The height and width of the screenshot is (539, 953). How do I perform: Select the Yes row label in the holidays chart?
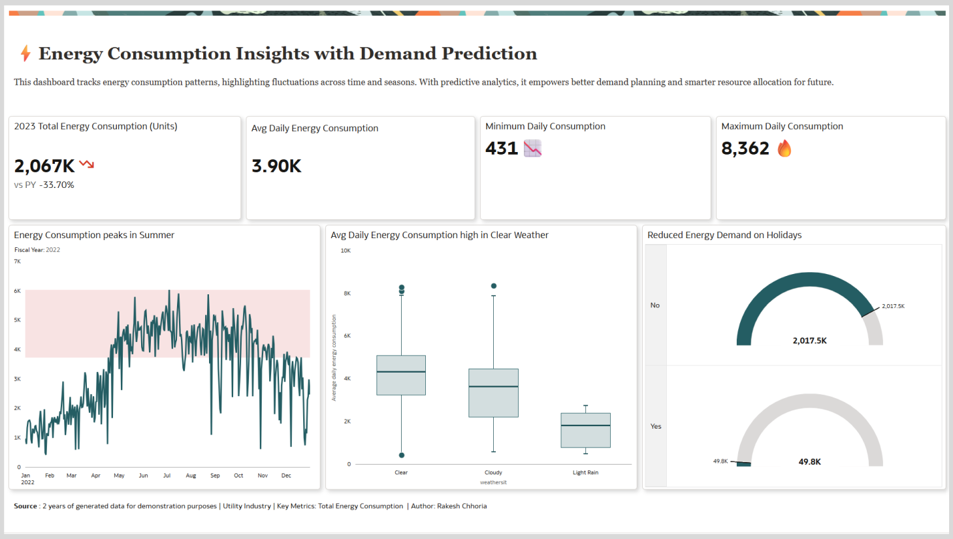point(655,426)
